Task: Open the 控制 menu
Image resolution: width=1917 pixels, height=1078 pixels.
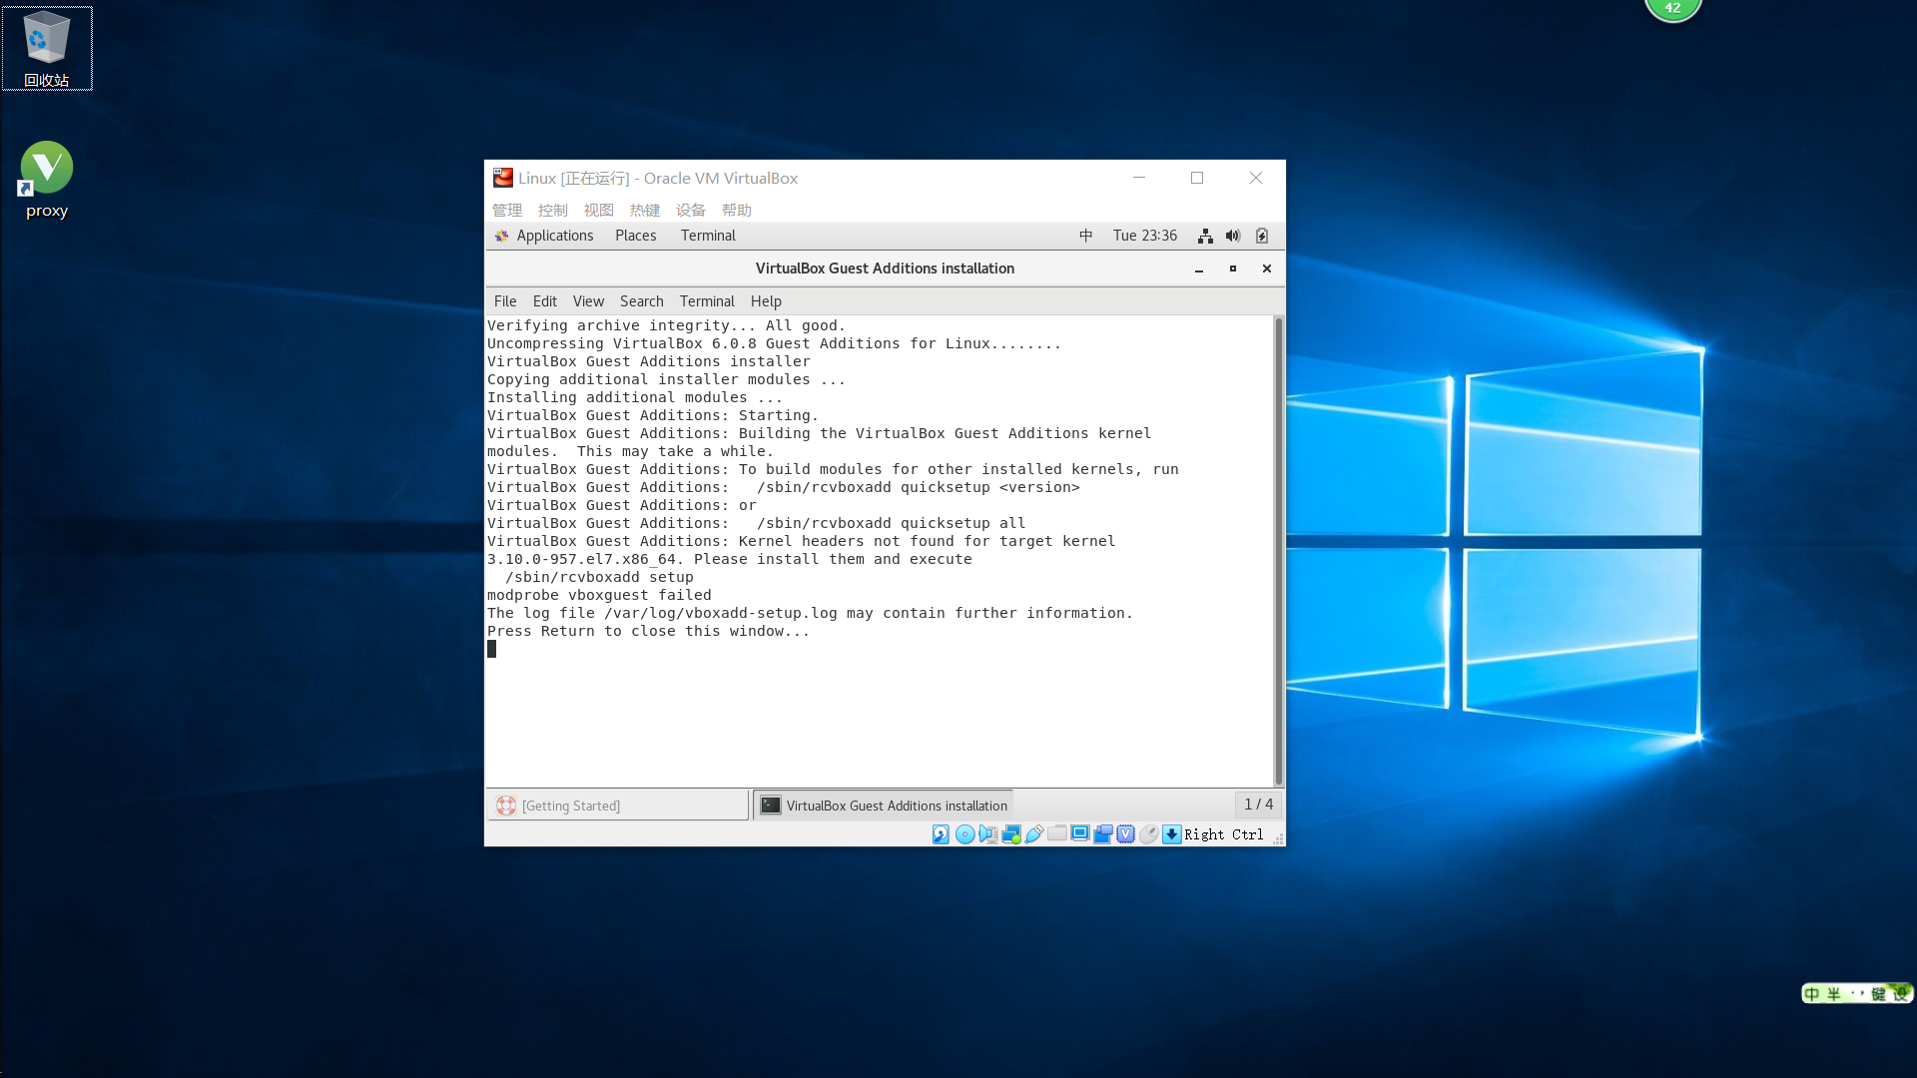Action: coord(553,210)
